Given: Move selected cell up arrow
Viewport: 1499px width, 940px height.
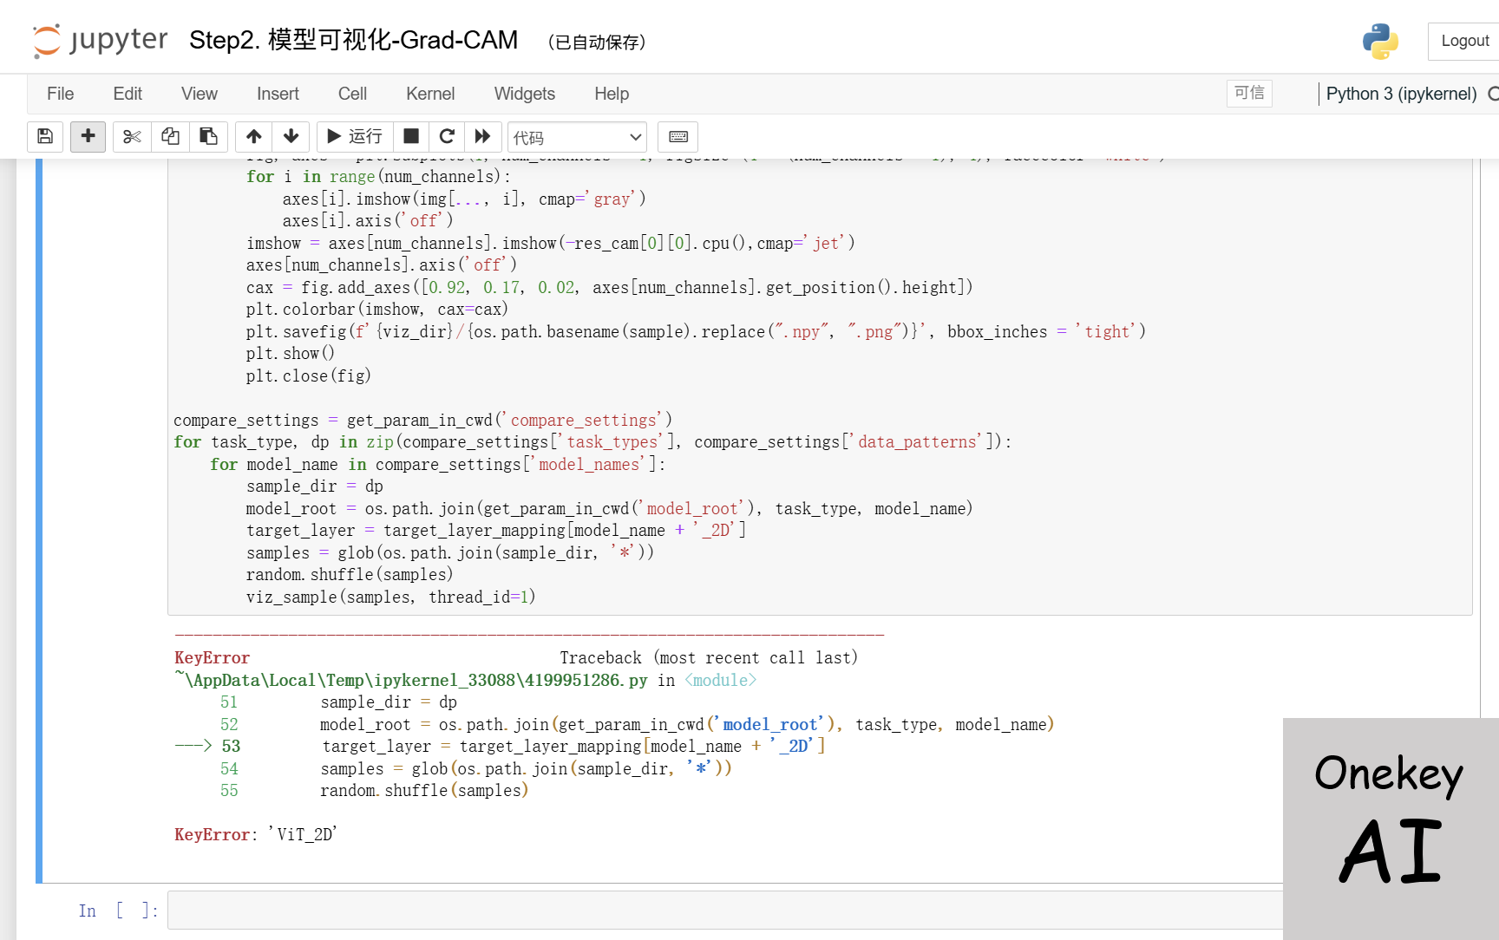Looking at the screenshot, I should (253, 137).
